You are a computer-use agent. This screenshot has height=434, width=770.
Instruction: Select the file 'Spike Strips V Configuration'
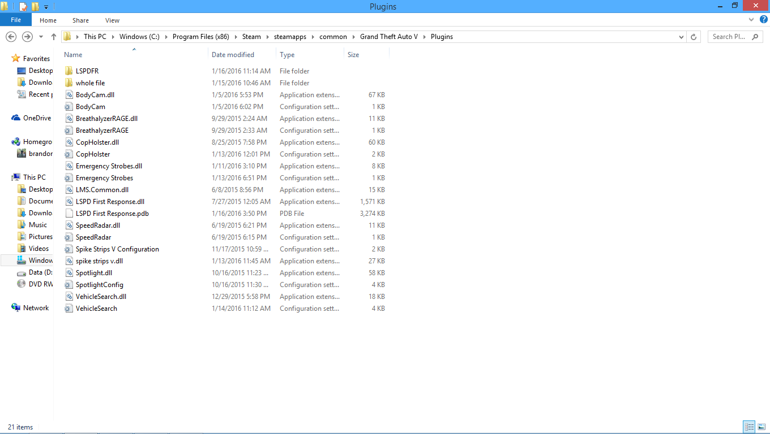[117, 249]
